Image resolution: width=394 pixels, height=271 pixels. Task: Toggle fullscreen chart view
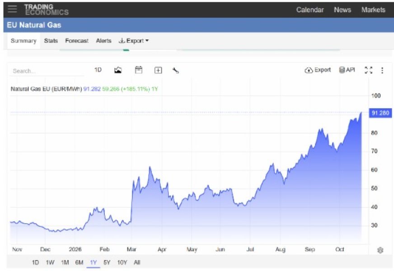point(368,70)
